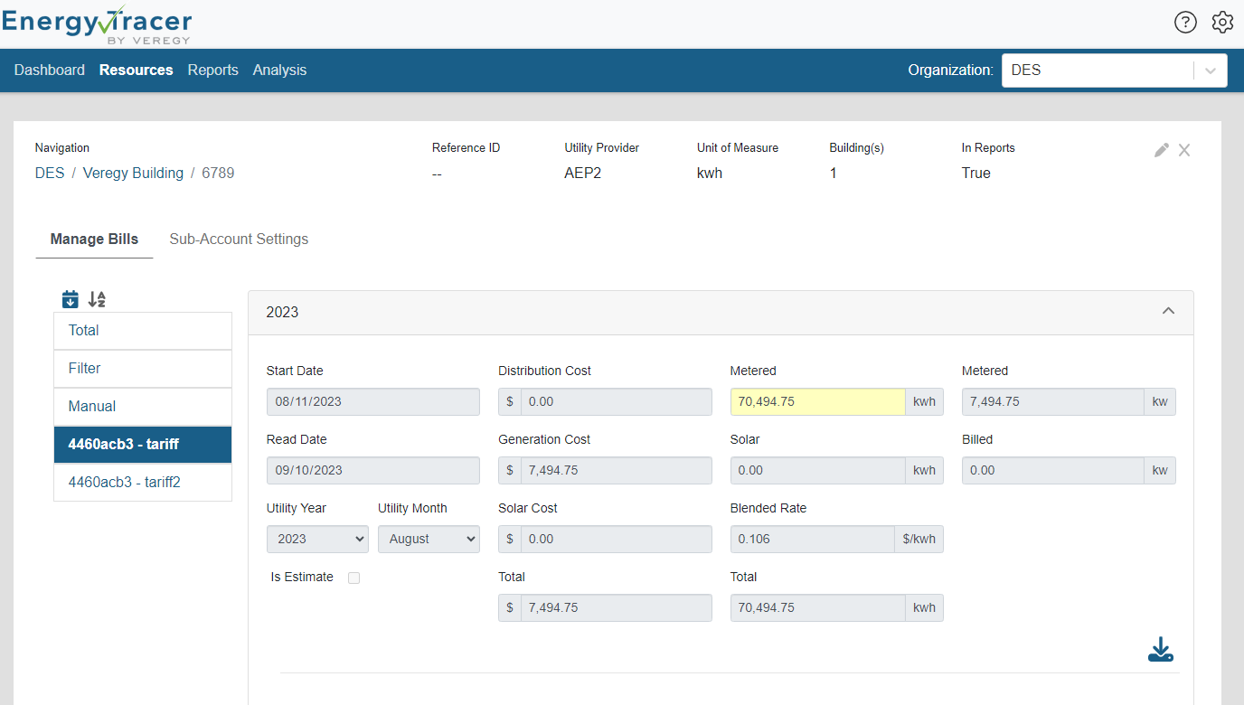Click the Solar Cost field
This screenshot has width=1244, height=705.
pyautogui.click(x=617, y=539)
